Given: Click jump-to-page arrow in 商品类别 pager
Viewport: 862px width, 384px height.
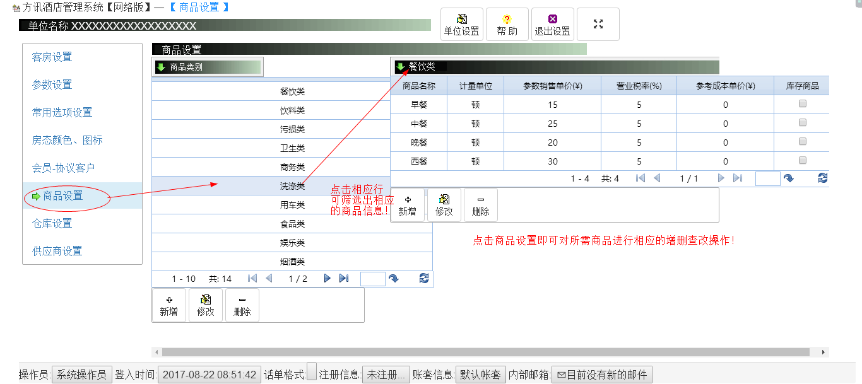Looking at the screenshot, I should coord(394,279).
